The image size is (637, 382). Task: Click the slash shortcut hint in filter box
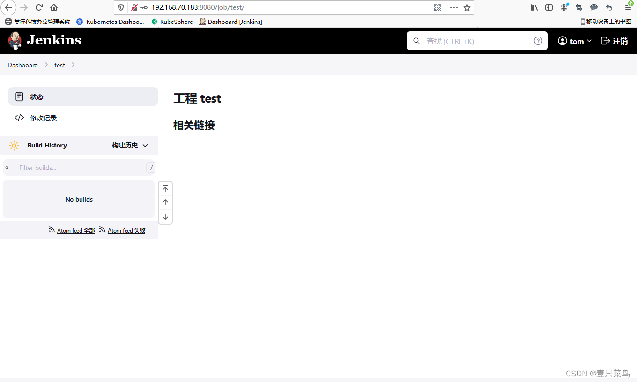[151, 168]
